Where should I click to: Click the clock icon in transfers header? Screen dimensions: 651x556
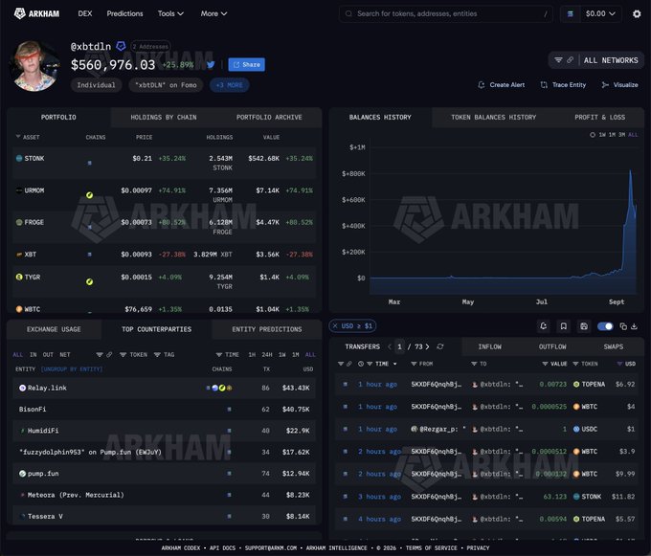point(361,364)
